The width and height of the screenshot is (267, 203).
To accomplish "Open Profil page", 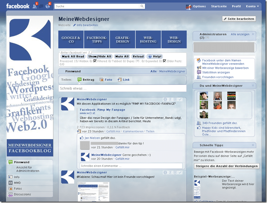I will 236,6.
